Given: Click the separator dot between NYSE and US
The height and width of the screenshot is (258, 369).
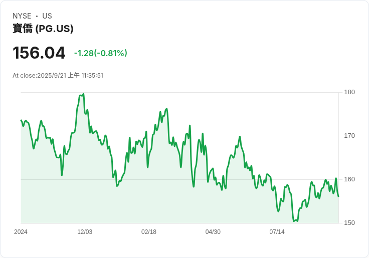Looking at the screenshot, I should coord(37,16).
